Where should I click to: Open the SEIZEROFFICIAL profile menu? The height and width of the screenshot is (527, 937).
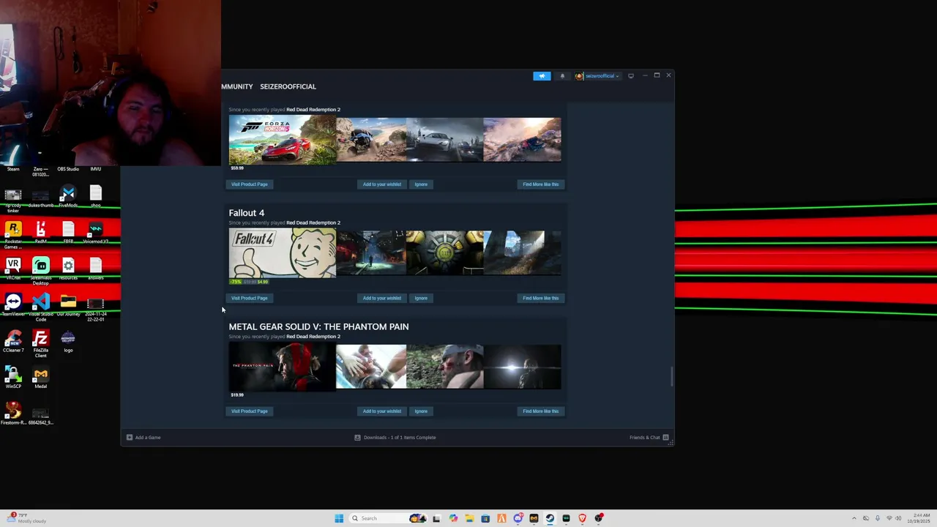point(288,86)
